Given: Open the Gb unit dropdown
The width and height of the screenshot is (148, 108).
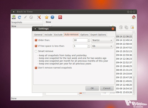Looking at the screenshot, I should [x=102, y=46].
